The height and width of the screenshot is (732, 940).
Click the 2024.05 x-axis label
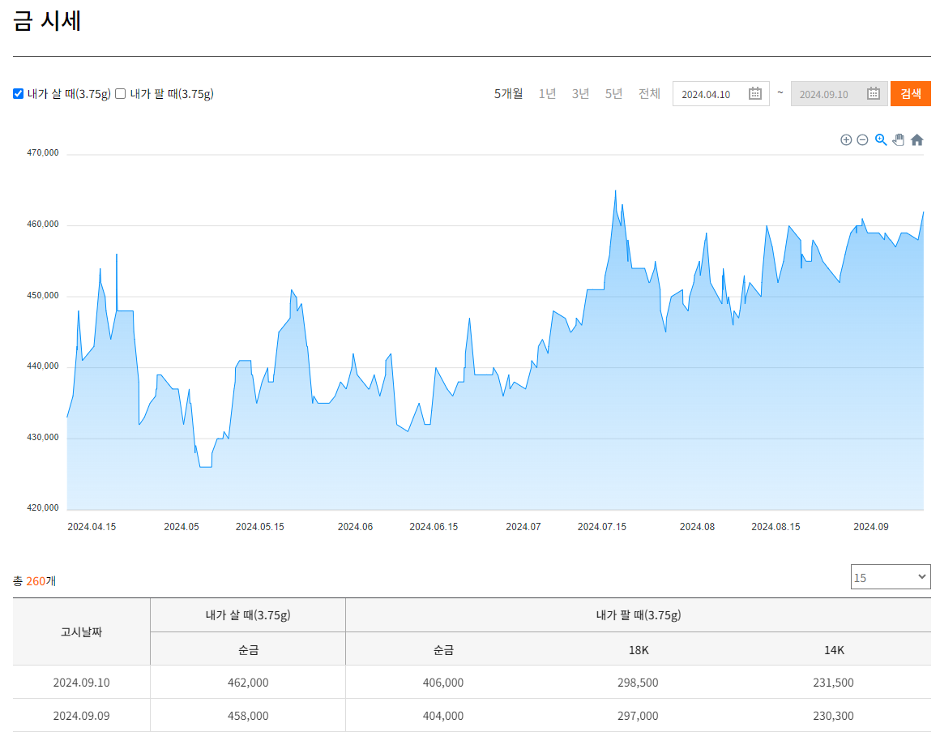coord(181,526)
